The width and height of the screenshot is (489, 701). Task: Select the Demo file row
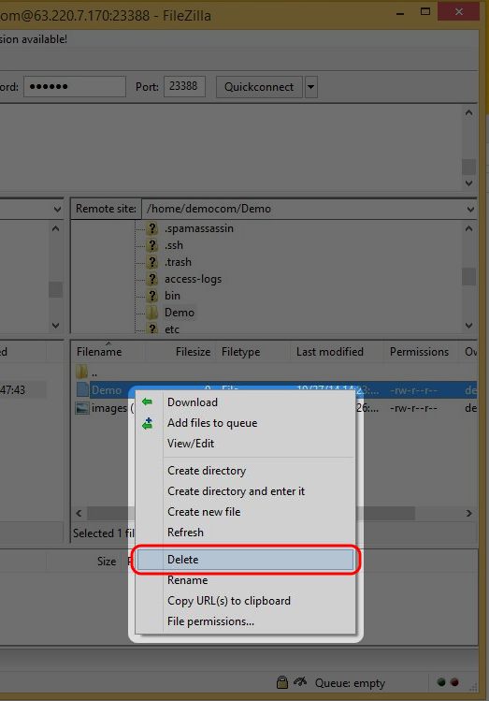[273, 390]
